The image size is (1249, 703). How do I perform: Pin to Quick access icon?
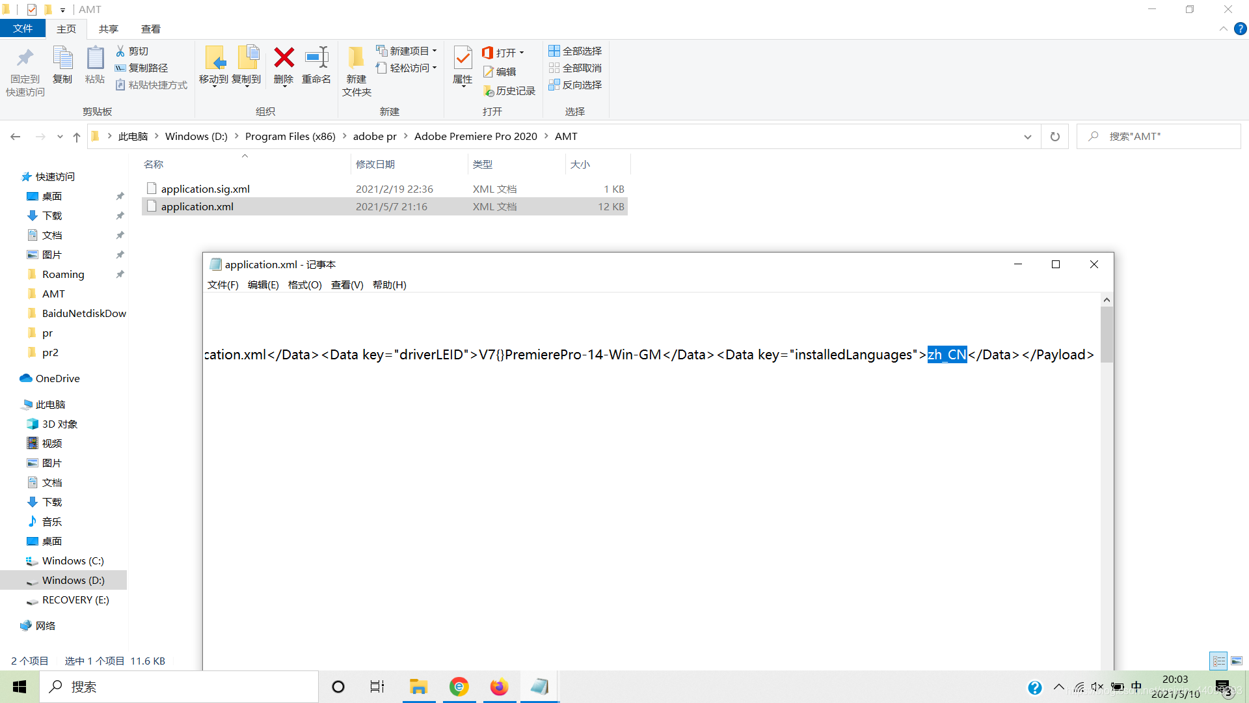coord(25,59)
